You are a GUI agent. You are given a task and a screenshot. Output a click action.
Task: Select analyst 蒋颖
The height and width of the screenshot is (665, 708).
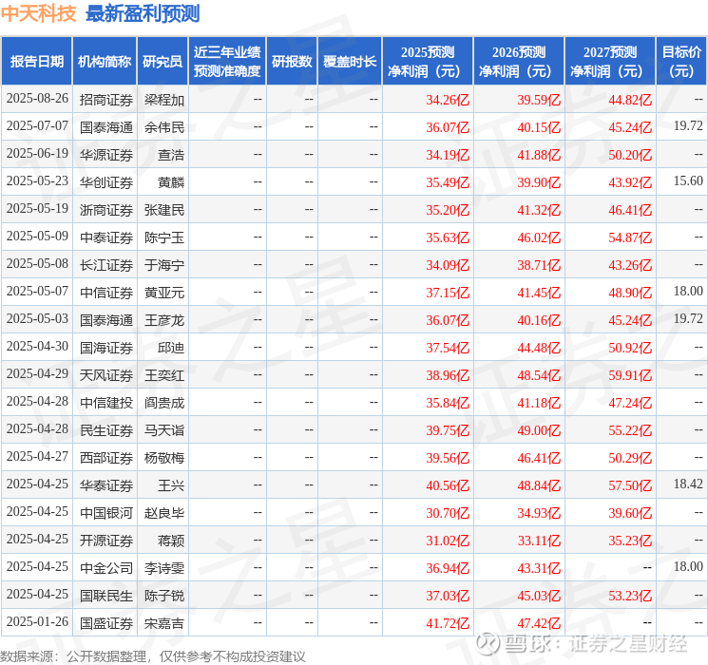pyautogui.click(x=171, y=541)
